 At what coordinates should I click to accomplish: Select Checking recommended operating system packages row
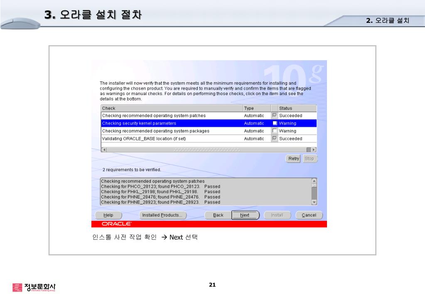pyautogui.click(x=209, y=131)
